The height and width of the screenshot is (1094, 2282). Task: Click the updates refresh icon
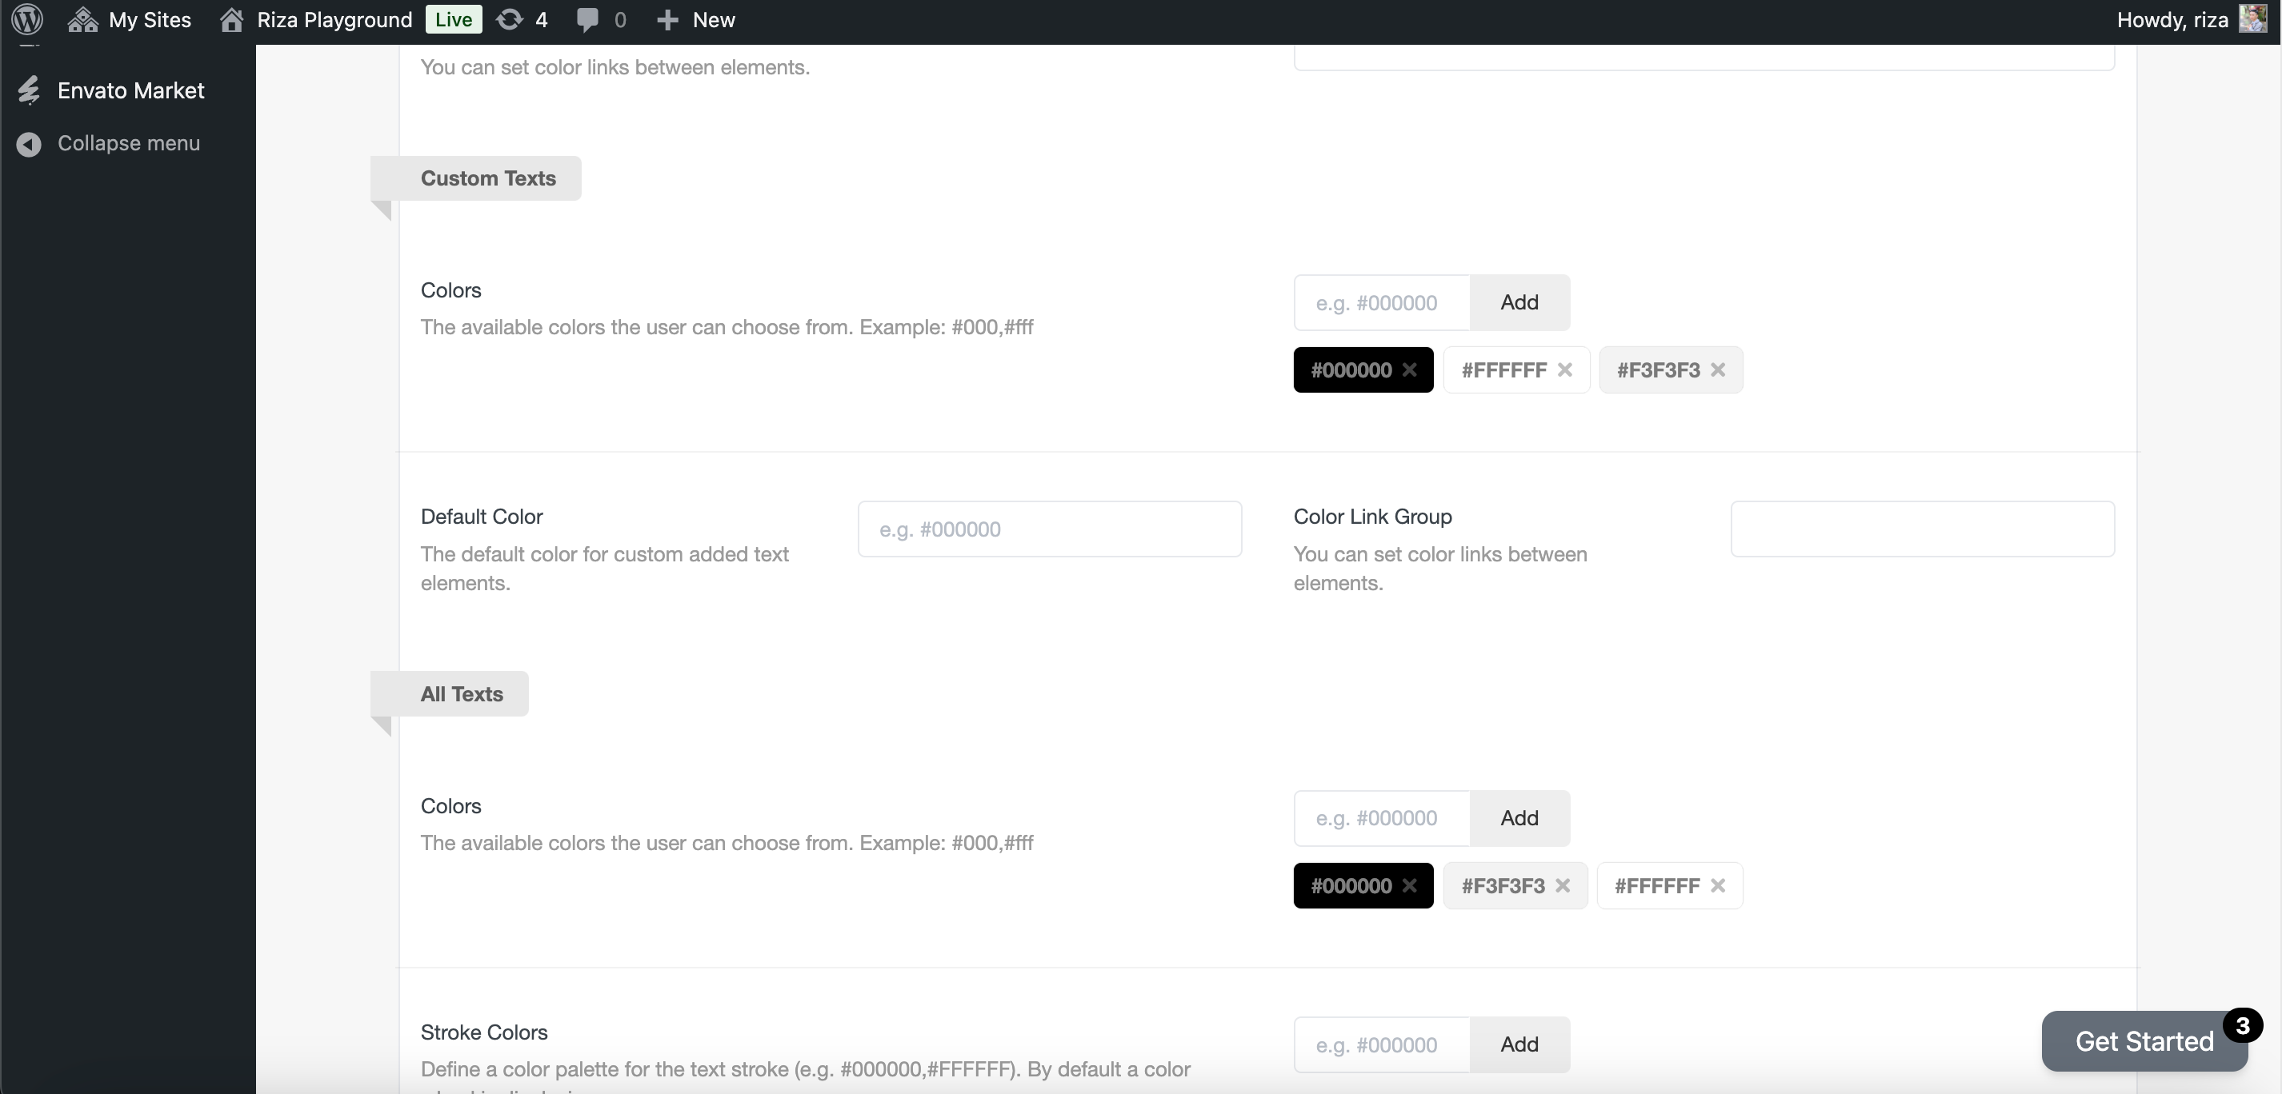510,19
